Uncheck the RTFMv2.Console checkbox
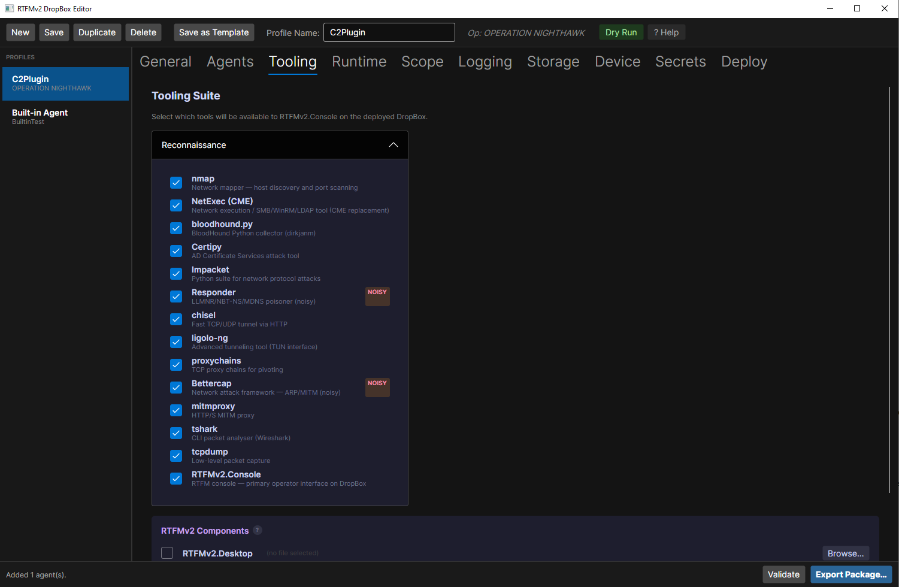The width and height of the screenshot is (899, 587). point(176,479)
